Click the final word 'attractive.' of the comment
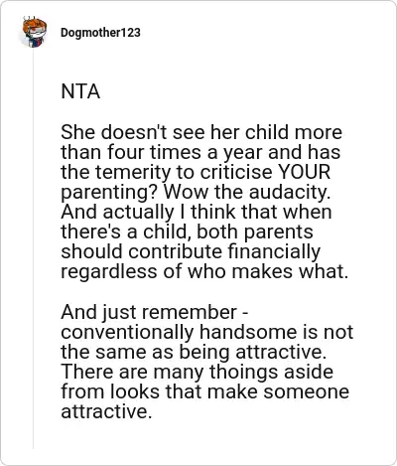Screen dimensions: 397x466 coord(106,411)
